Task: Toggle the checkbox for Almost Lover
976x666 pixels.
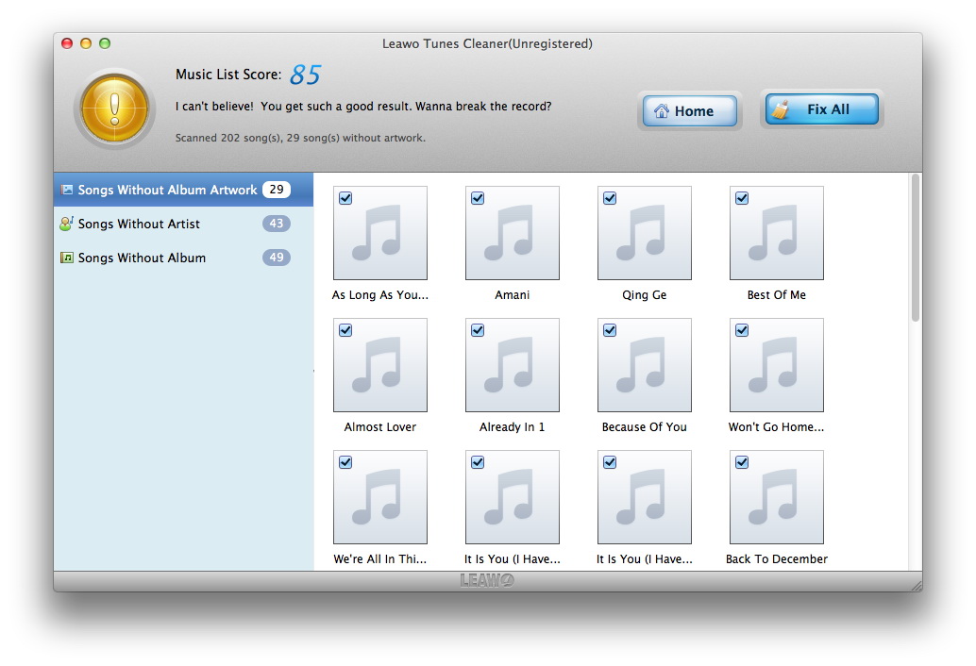Action: point(345,330)
